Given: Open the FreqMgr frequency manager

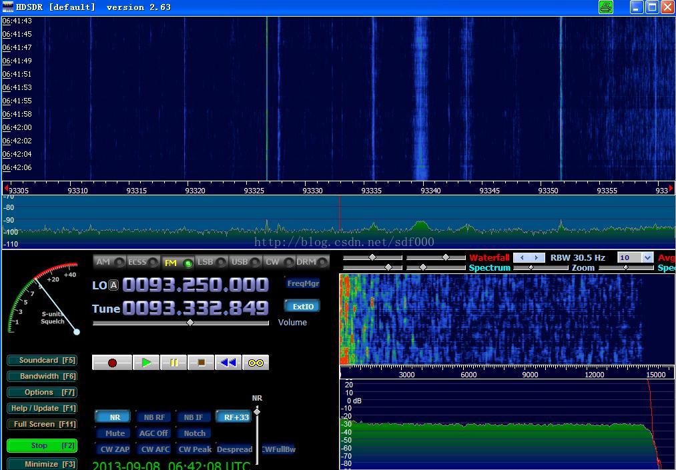Looking at the screenshot, I should [303, 283].
